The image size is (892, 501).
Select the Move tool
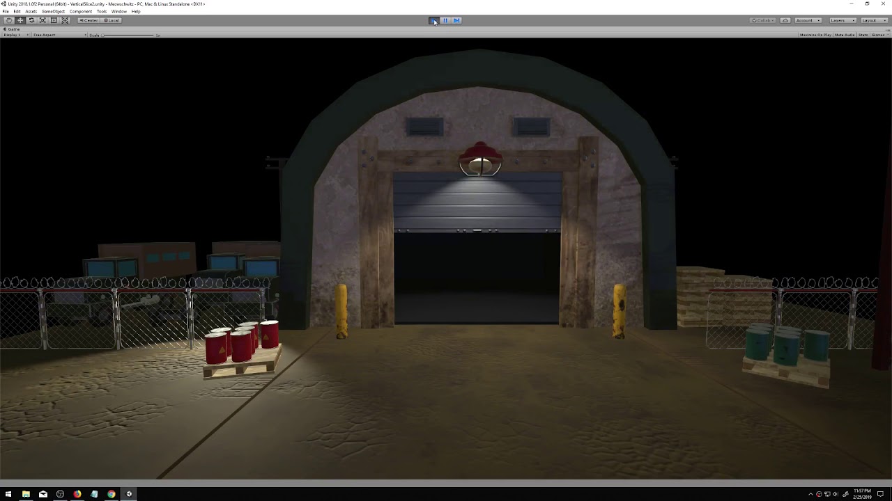pyautogui.click(x=20, y=20)
